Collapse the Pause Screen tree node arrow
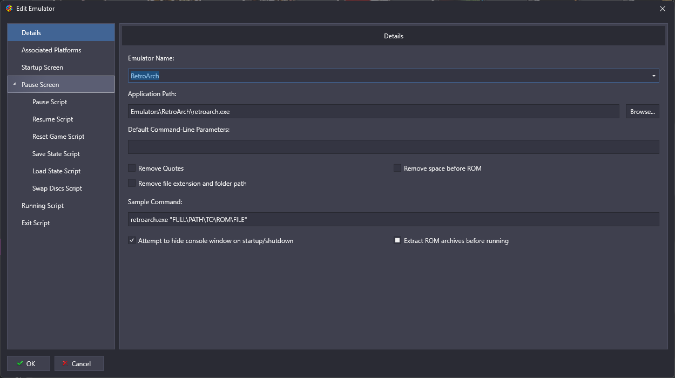Image resolution: width=675 pixels, height=378 pixels. 15,84
